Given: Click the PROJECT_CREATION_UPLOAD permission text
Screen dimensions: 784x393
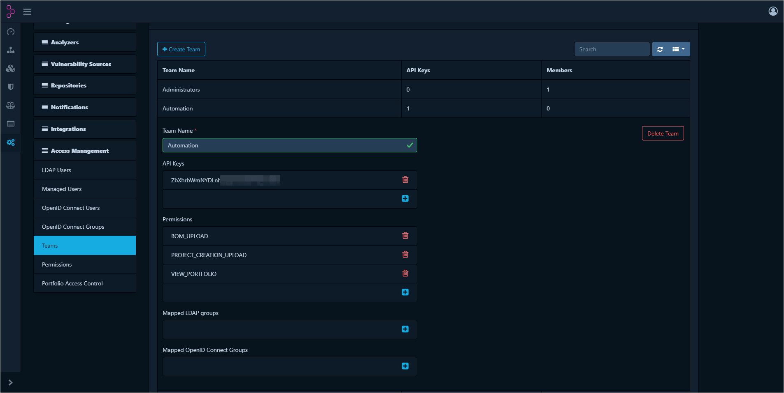Looking at the screenshot, I should coord(209,255).
